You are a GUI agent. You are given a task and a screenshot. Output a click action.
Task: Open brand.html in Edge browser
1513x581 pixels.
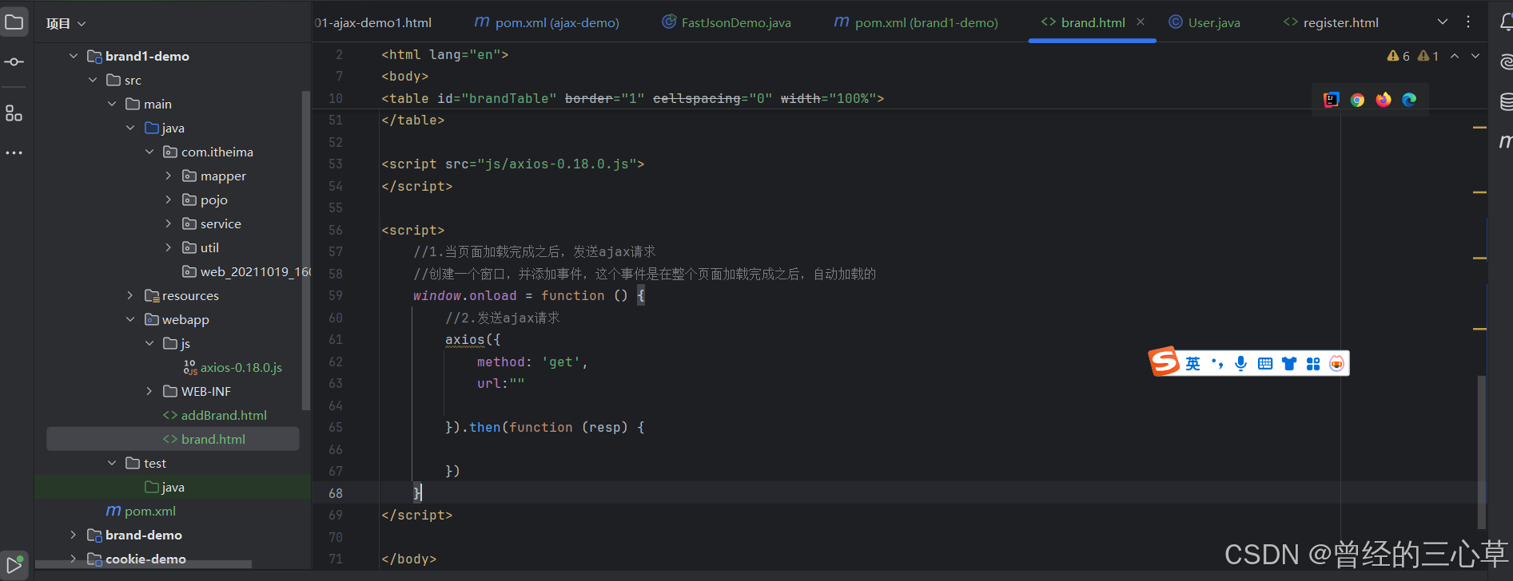[x=1409, y=100]
